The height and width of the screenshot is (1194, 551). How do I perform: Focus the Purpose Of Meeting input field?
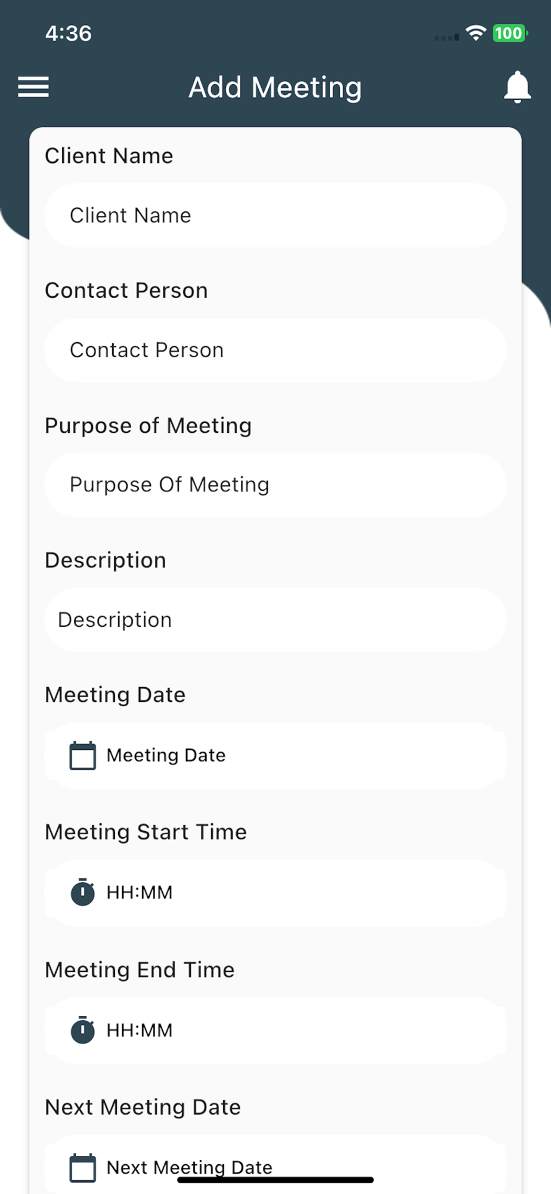275,485
